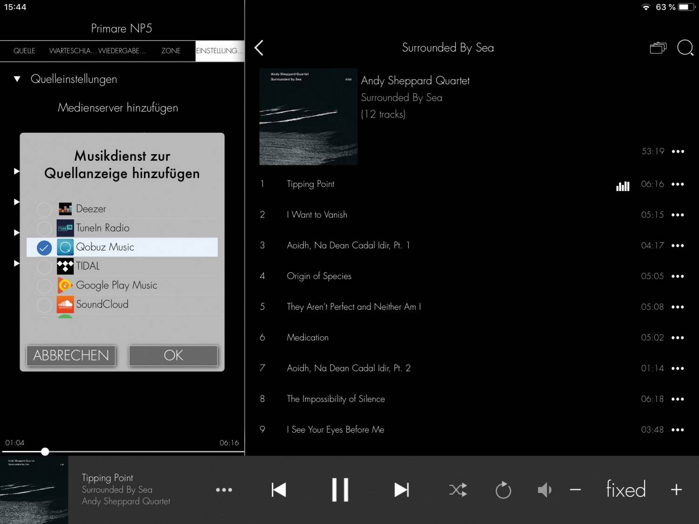The image size is (699, 524).
Task: Open more options for They Aren't Perfect and Neither Am I
Action: (x=678, y=307)
